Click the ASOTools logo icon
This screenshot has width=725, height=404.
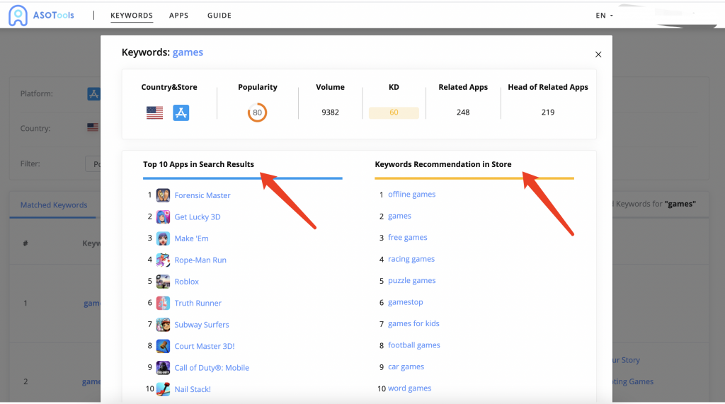(18, 16)
